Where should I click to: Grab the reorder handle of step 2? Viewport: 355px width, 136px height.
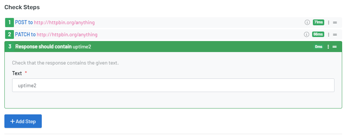pyautogui.click(x=335, y=34)
